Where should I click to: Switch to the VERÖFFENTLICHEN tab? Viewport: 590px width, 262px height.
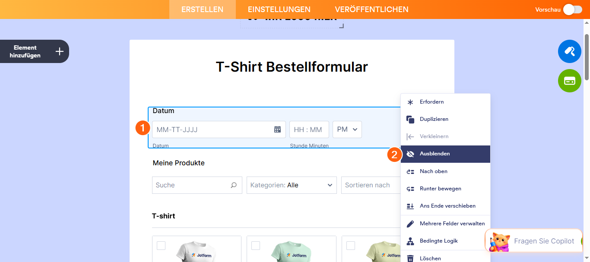tap(371, 9)
